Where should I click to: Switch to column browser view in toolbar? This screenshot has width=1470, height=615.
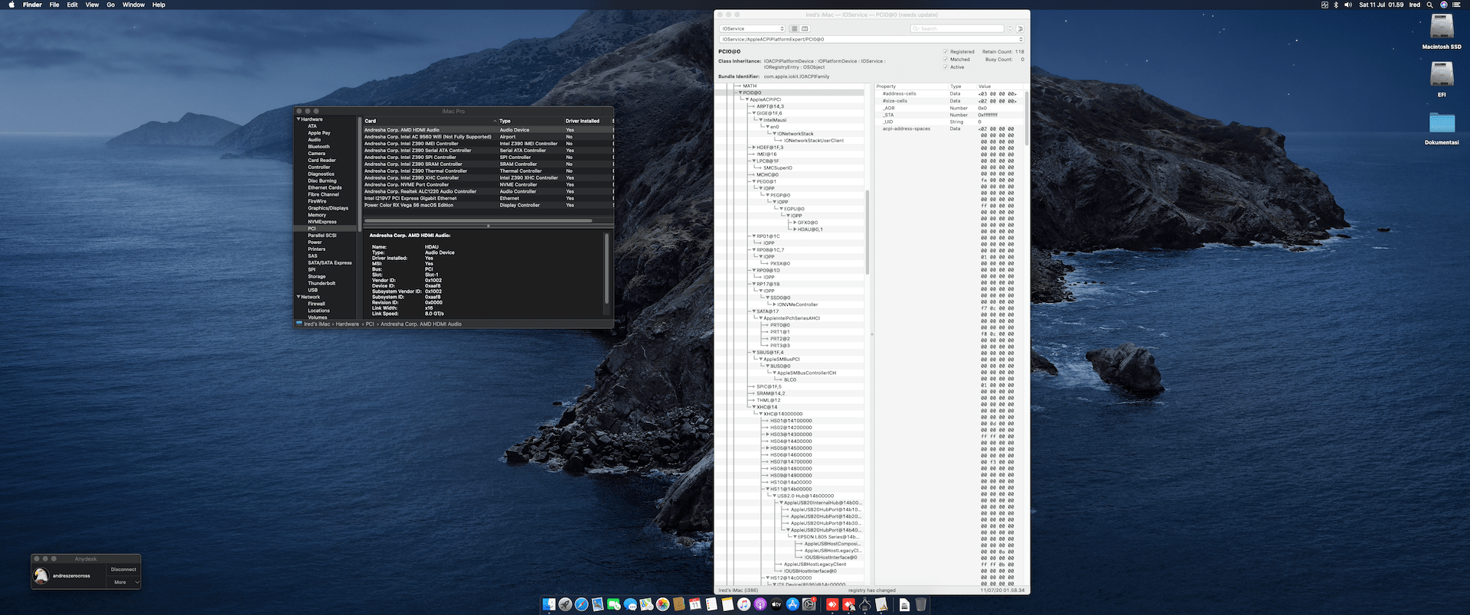pyautogui.click(x=805, y=28)
